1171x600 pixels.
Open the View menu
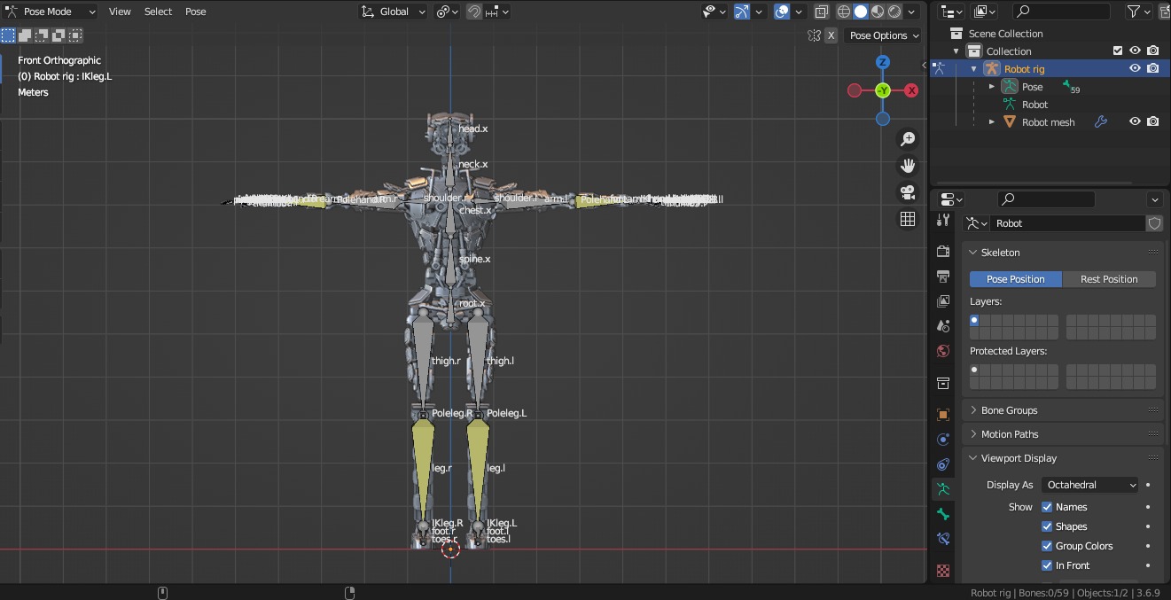tap(120, 12)
